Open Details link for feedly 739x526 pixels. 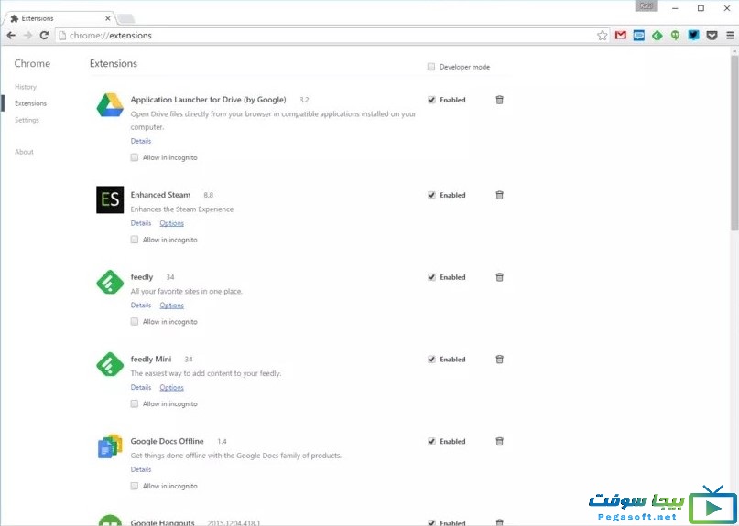(x=141, y=306)
